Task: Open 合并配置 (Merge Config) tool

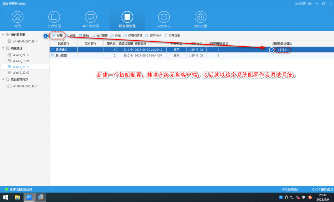Action: pos(98,36)
